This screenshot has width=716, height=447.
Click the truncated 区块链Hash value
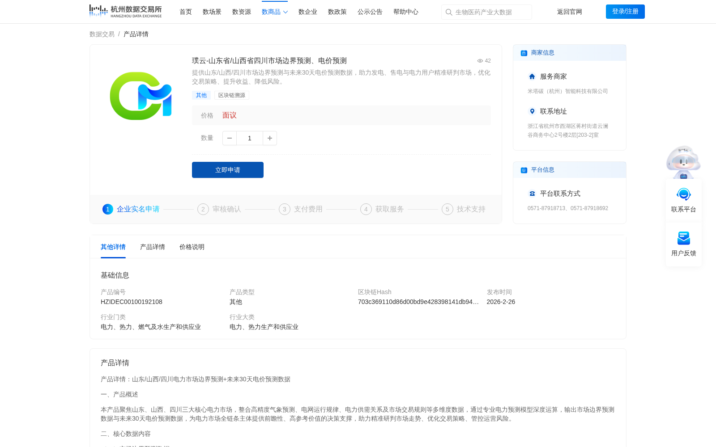(418, 302)
